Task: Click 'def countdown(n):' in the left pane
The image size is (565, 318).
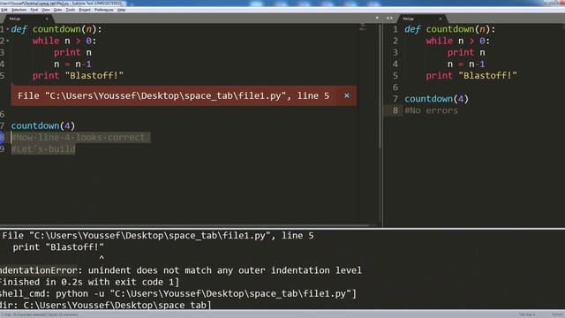Action: pyautogui.click(x=56, y=29)
